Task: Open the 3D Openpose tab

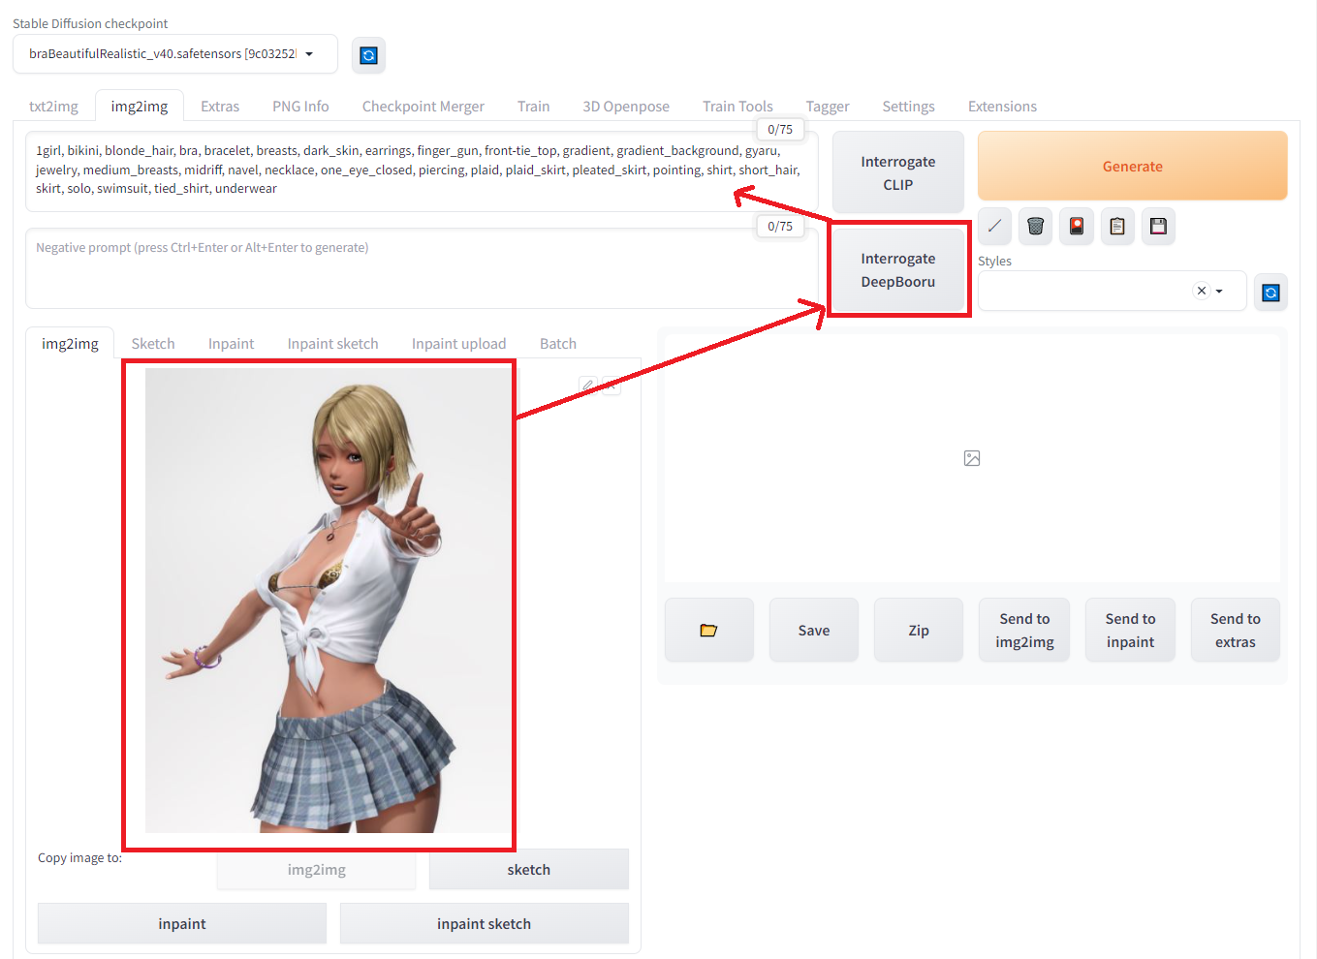Action: (626, 107)
